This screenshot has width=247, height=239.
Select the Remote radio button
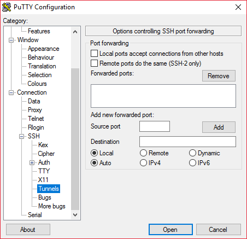[143, 153]
